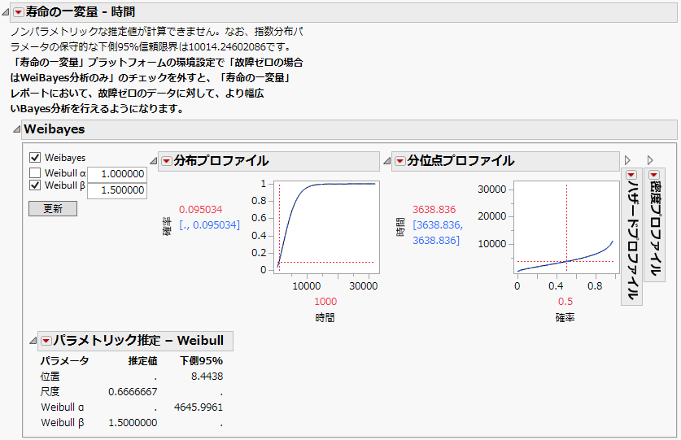Click the Weibayes section title
Viewport: 681px width, 440px height.
(x=55, y=129)
